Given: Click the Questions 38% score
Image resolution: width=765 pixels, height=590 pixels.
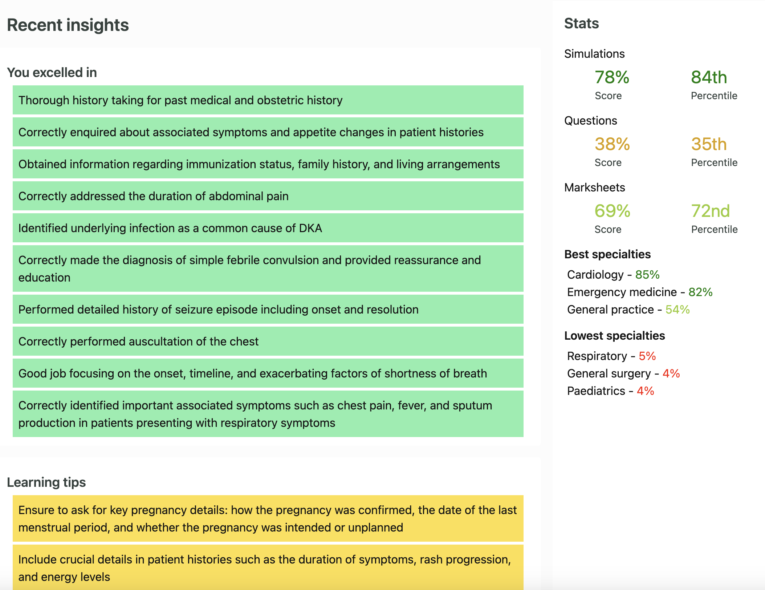Looking at the screenshot, I should pos(612,144).
